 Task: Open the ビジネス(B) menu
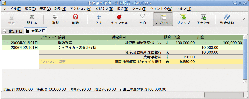(104, 9)
